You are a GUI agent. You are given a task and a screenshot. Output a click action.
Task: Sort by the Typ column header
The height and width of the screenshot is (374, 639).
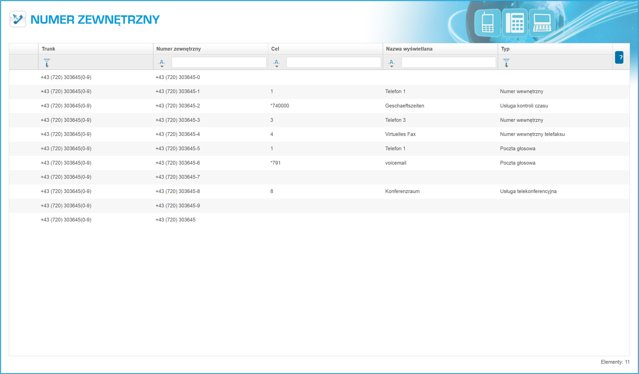coord(505,49)
